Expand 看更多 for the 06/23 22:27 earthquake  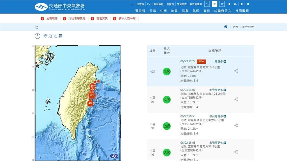tap(220, 61)
